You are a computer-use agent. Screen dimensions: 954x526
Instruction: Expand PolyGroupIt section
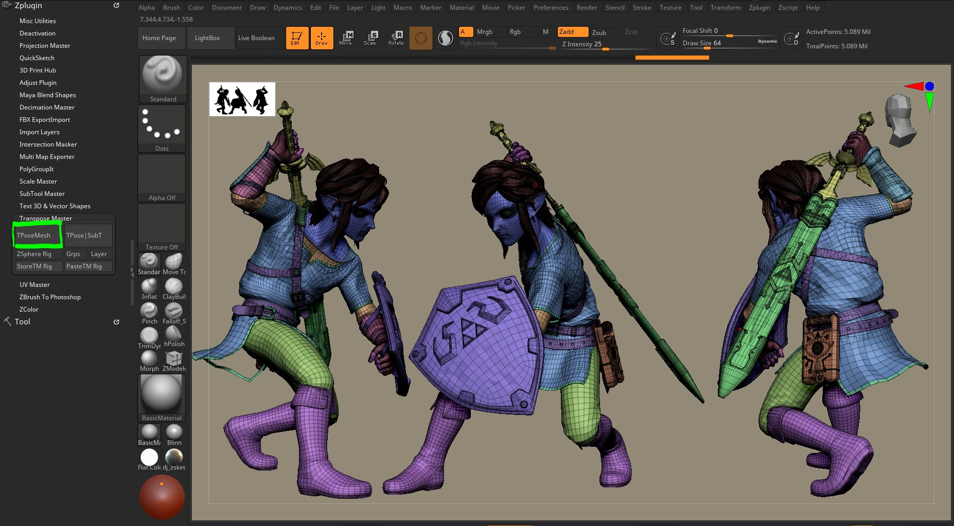pos(37,169)
